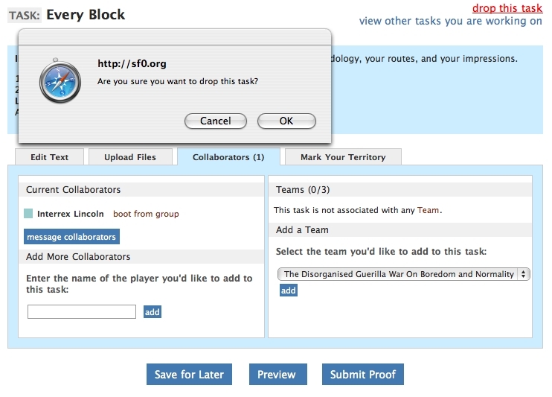Click the teal swatch beside Interrex Lincoln
This screenshot has width=552, height=397.
(28, 214)
